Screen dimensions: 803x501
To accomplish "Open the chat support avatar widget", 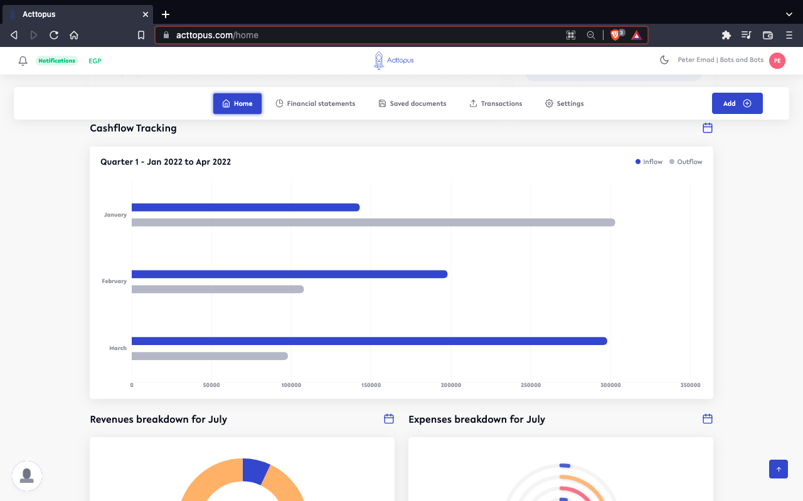I will (x=27, y=476).
